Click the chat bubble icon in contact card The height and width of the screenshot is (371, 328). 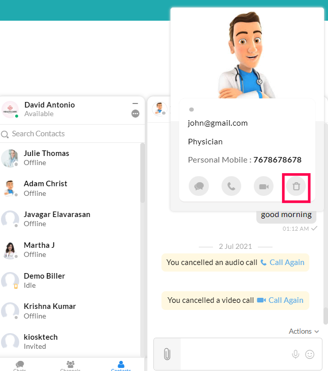click(199, 186)
